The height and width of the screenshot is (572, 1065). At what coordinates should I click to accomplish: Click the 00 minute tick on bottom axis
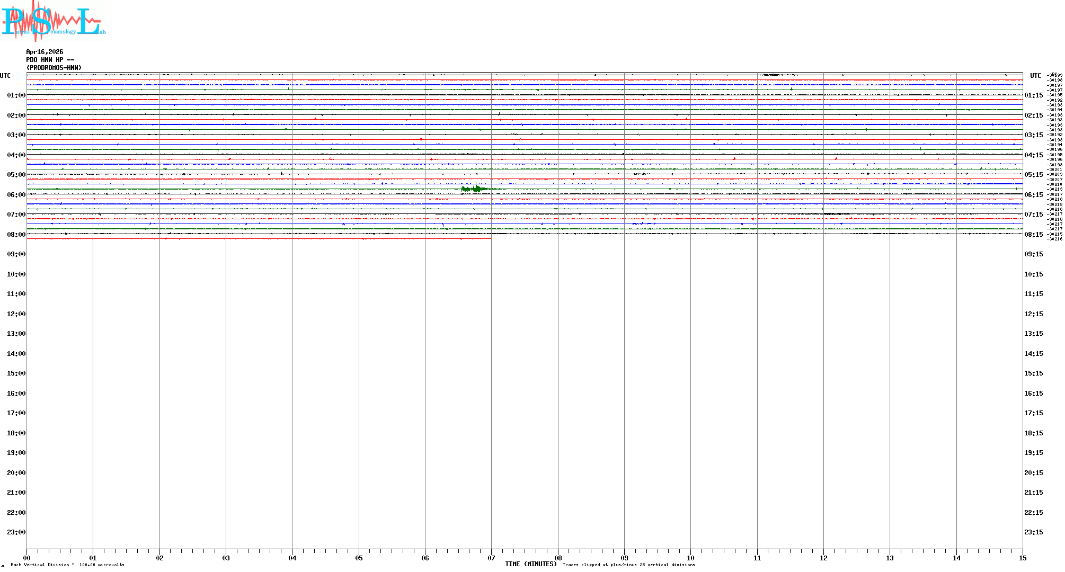coord(27,558)
